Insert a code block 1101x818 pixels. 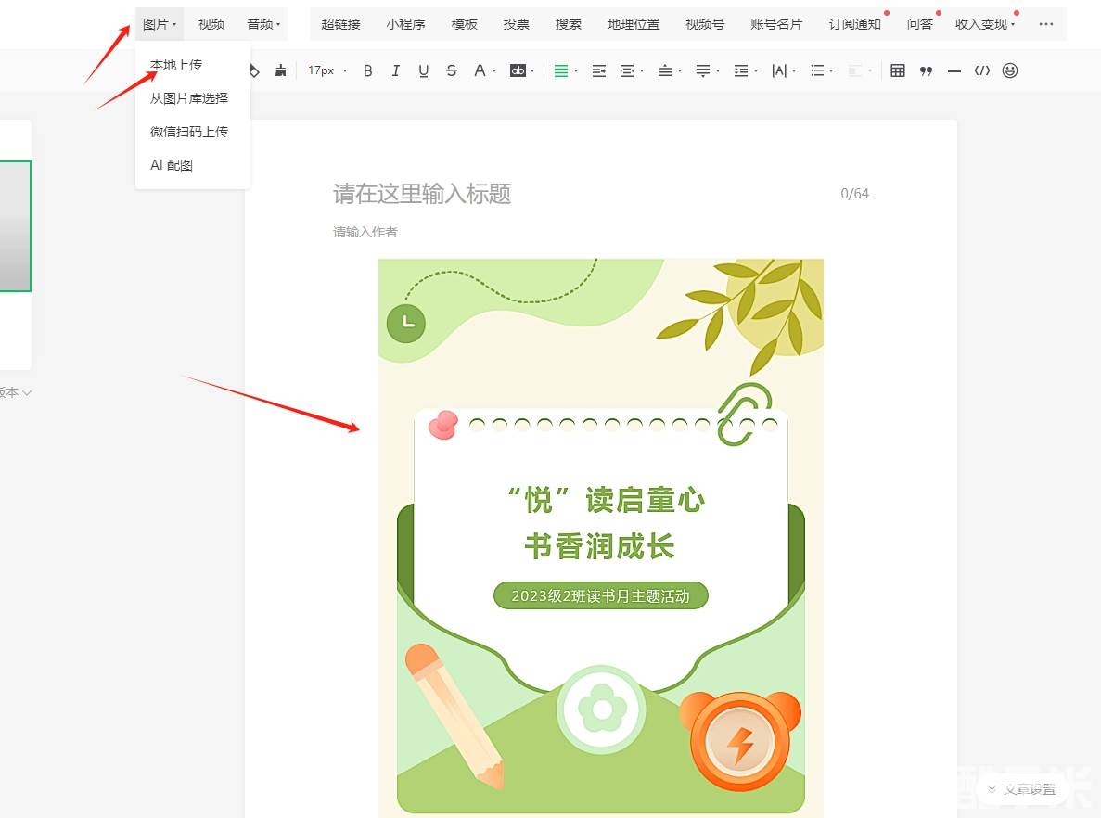pyautogui.click(x=981, y=70)
